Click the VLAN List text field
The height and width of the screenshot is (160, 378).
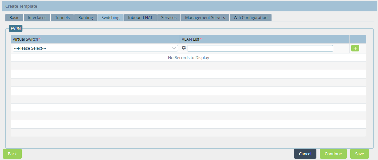(x=260, y=48)
